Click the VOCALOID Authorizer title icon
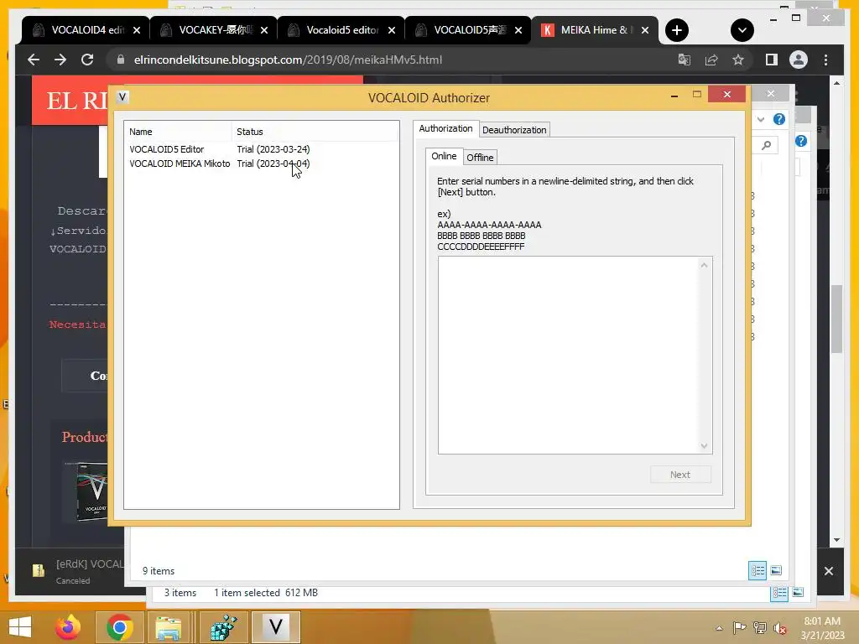The width and height of the screenshot is (859, 644). pos(122,97)
